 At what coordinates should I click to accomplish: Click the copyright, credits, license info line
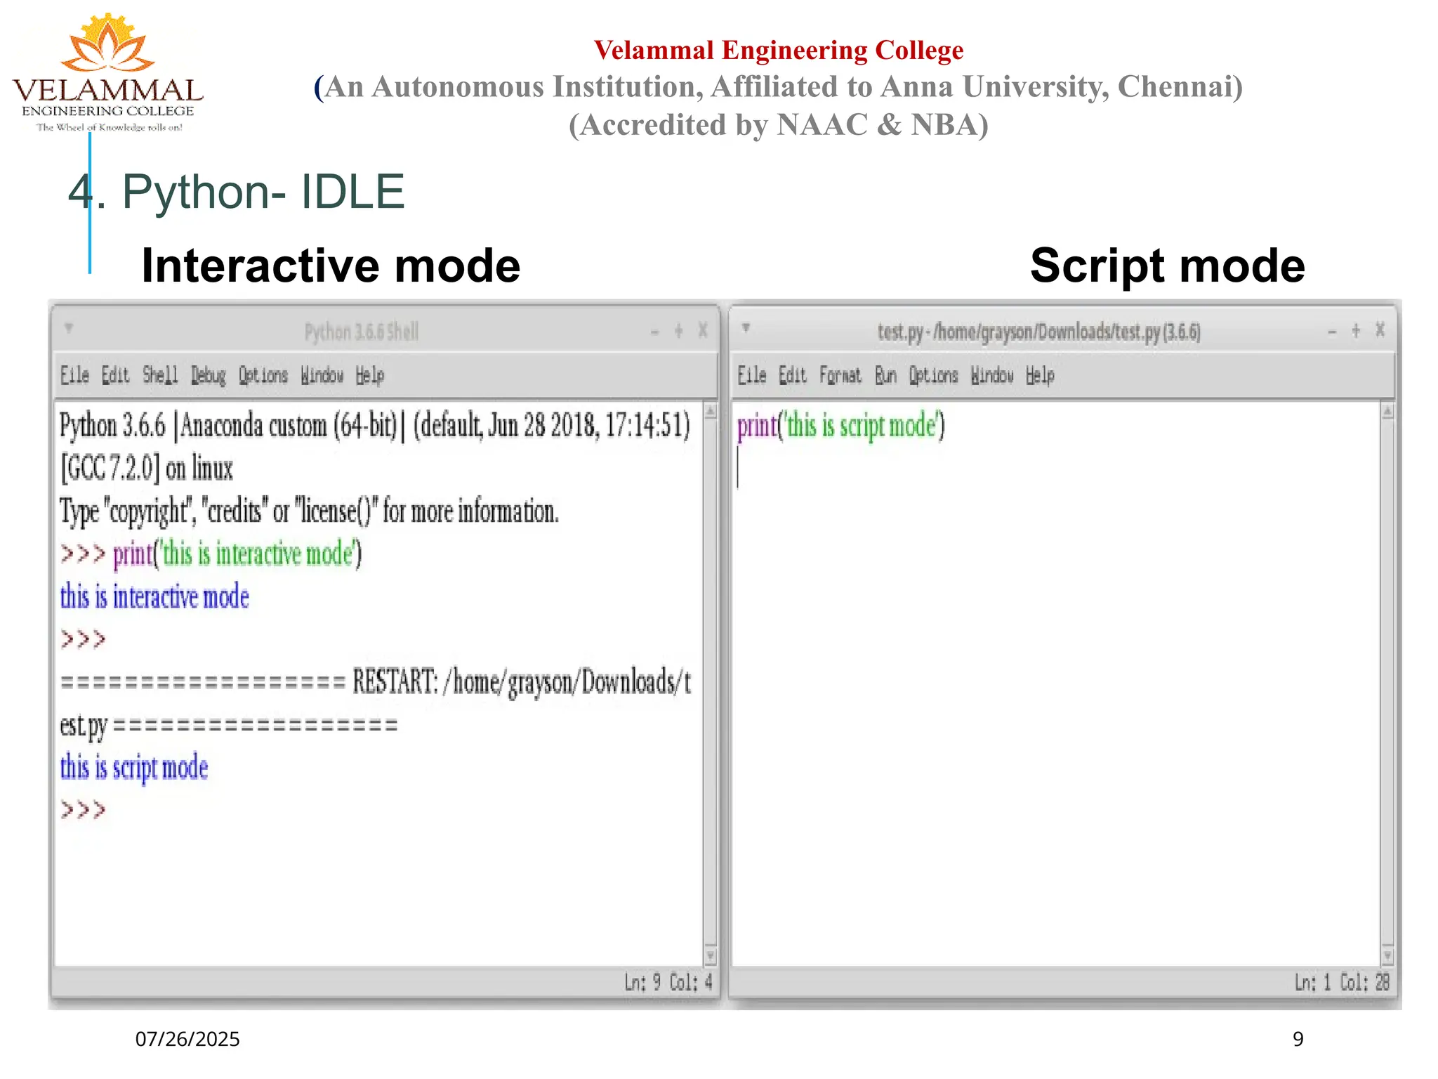(x=309, y=512)
